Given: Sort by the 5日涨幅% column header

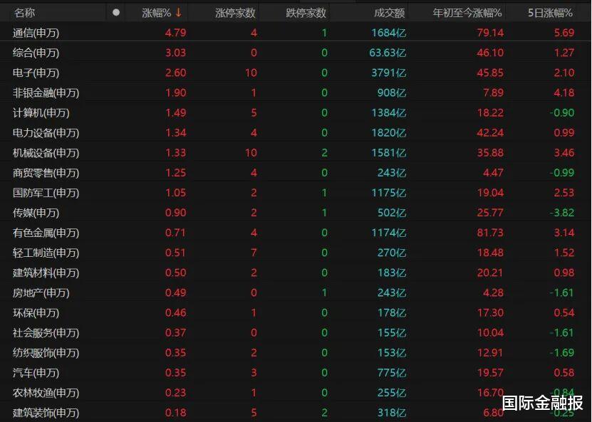Looking at the screenshot, I should 550,13.
